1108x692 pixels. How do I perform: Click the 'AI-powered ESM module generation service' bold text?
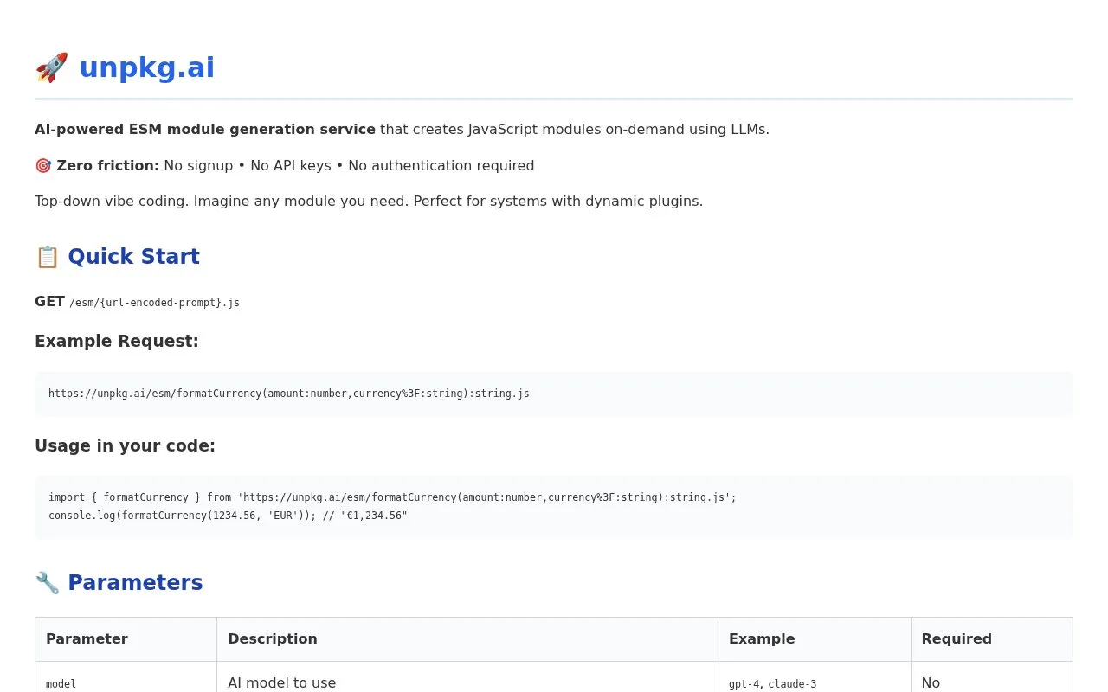point(205,130)
